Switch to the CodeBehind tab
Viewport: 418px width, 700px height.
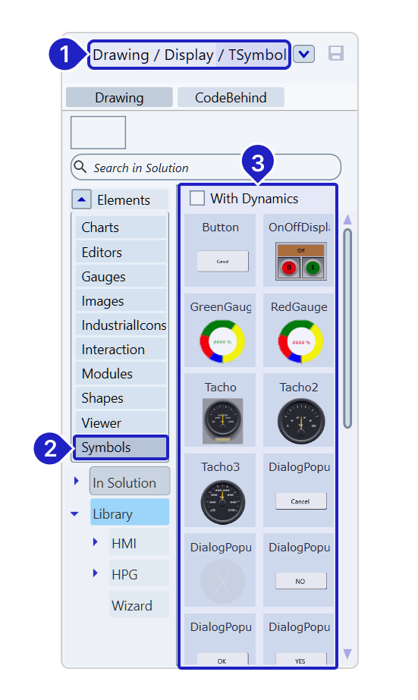[x=231, y=97]
